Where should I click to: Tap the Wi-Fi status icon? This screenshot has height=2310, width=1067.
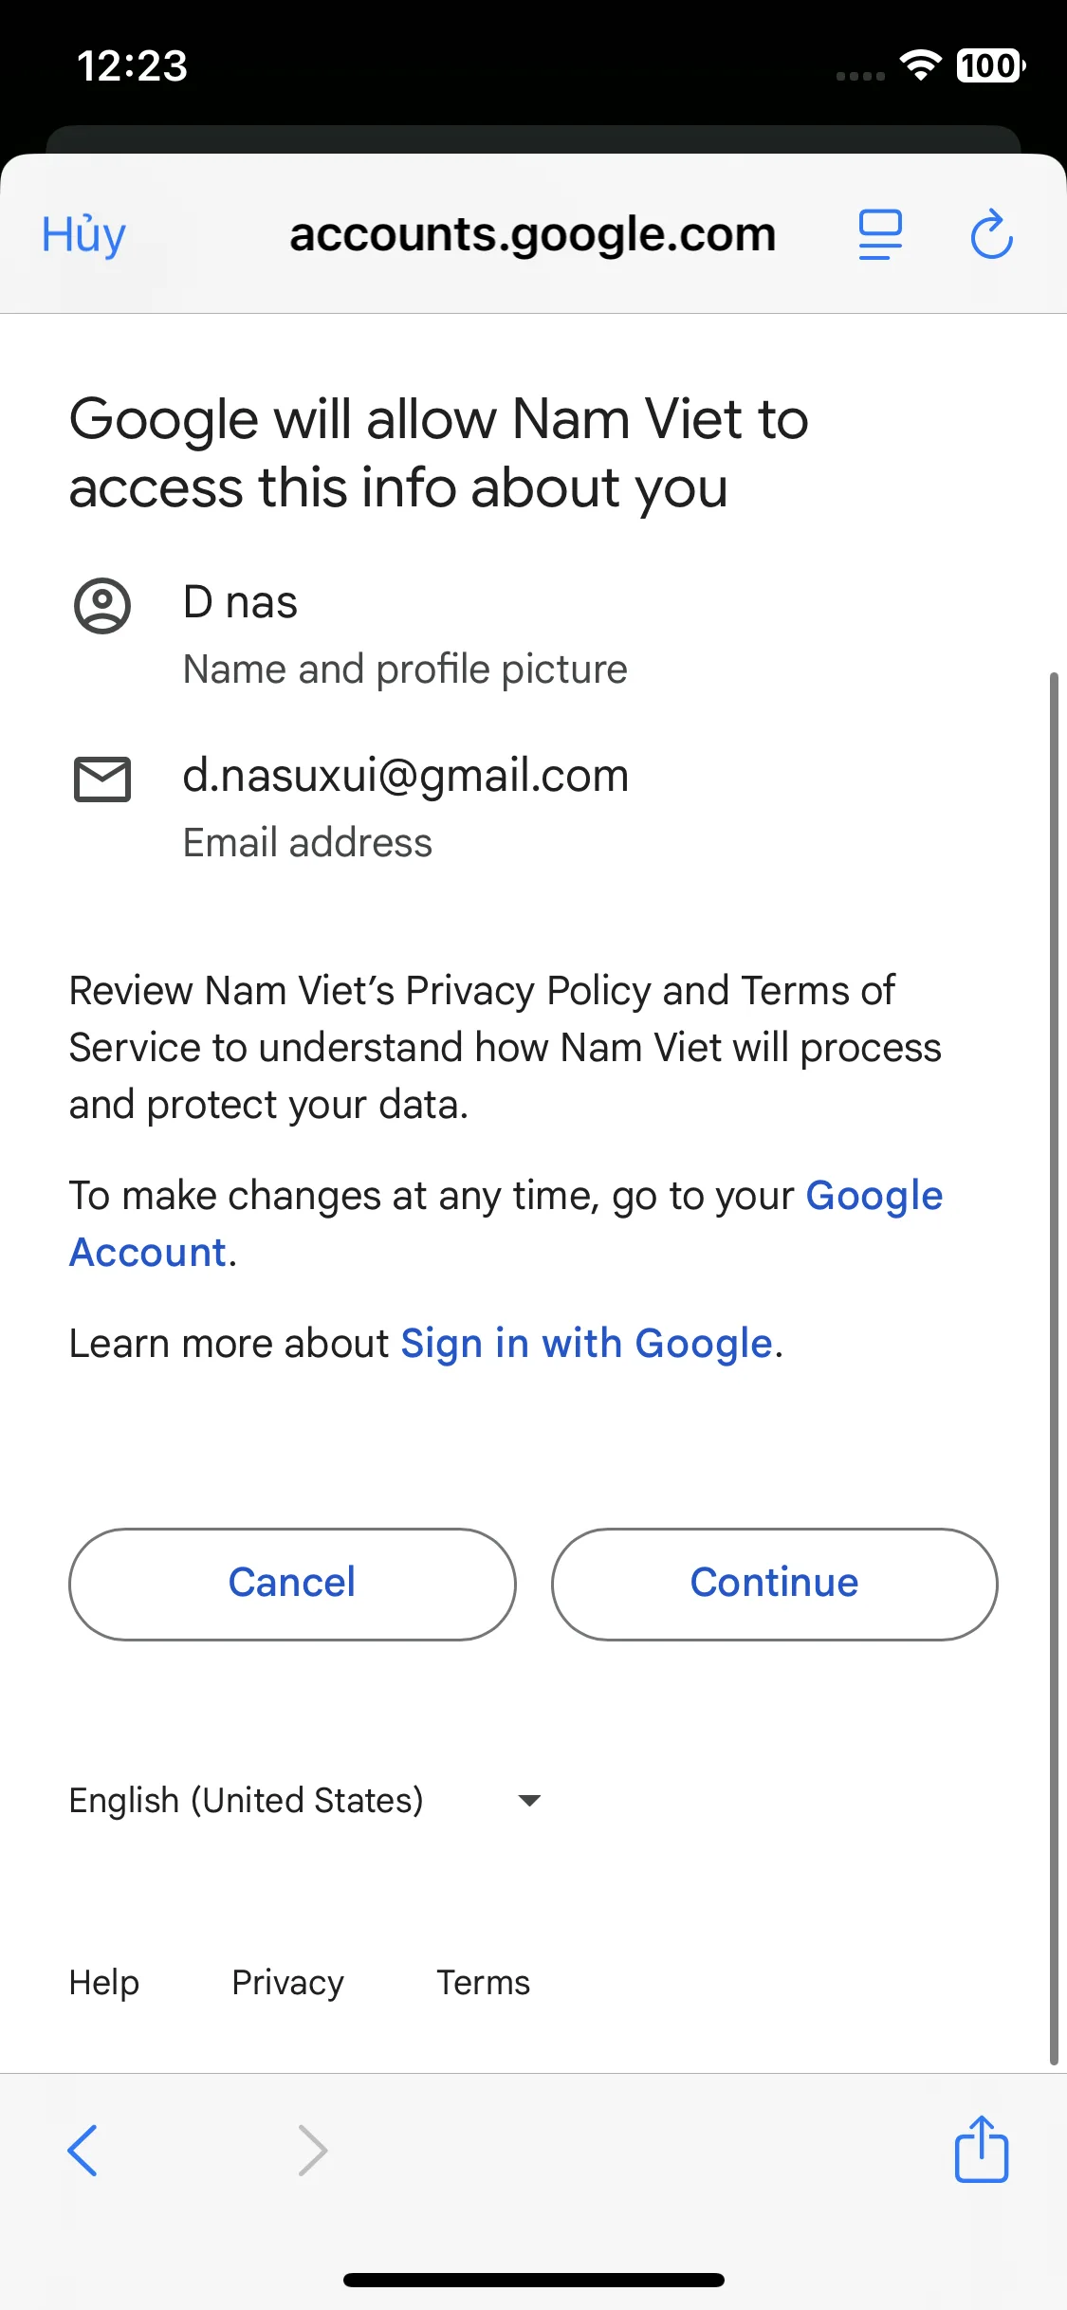(919, 64)
